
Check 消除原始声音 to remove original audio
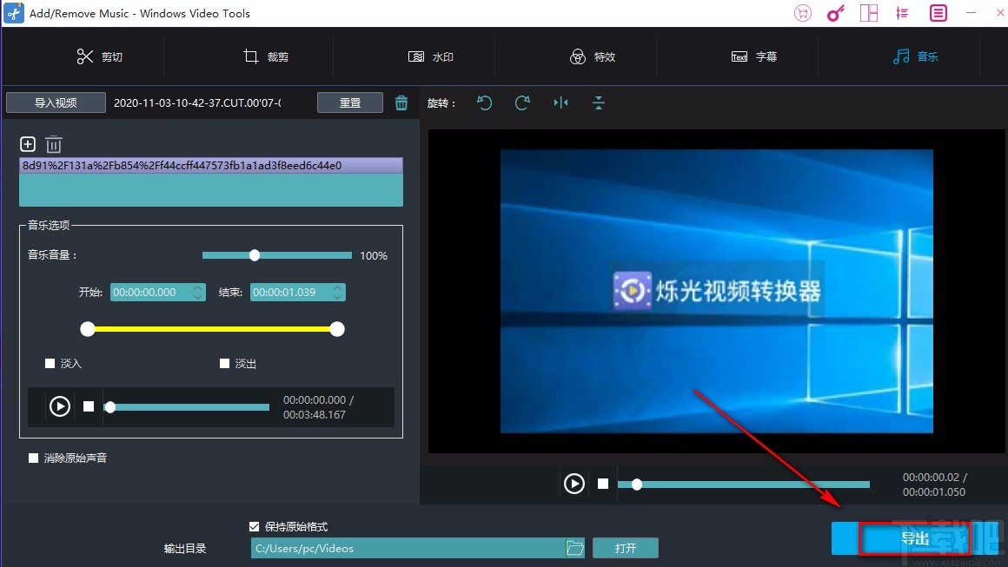(32, 458)
